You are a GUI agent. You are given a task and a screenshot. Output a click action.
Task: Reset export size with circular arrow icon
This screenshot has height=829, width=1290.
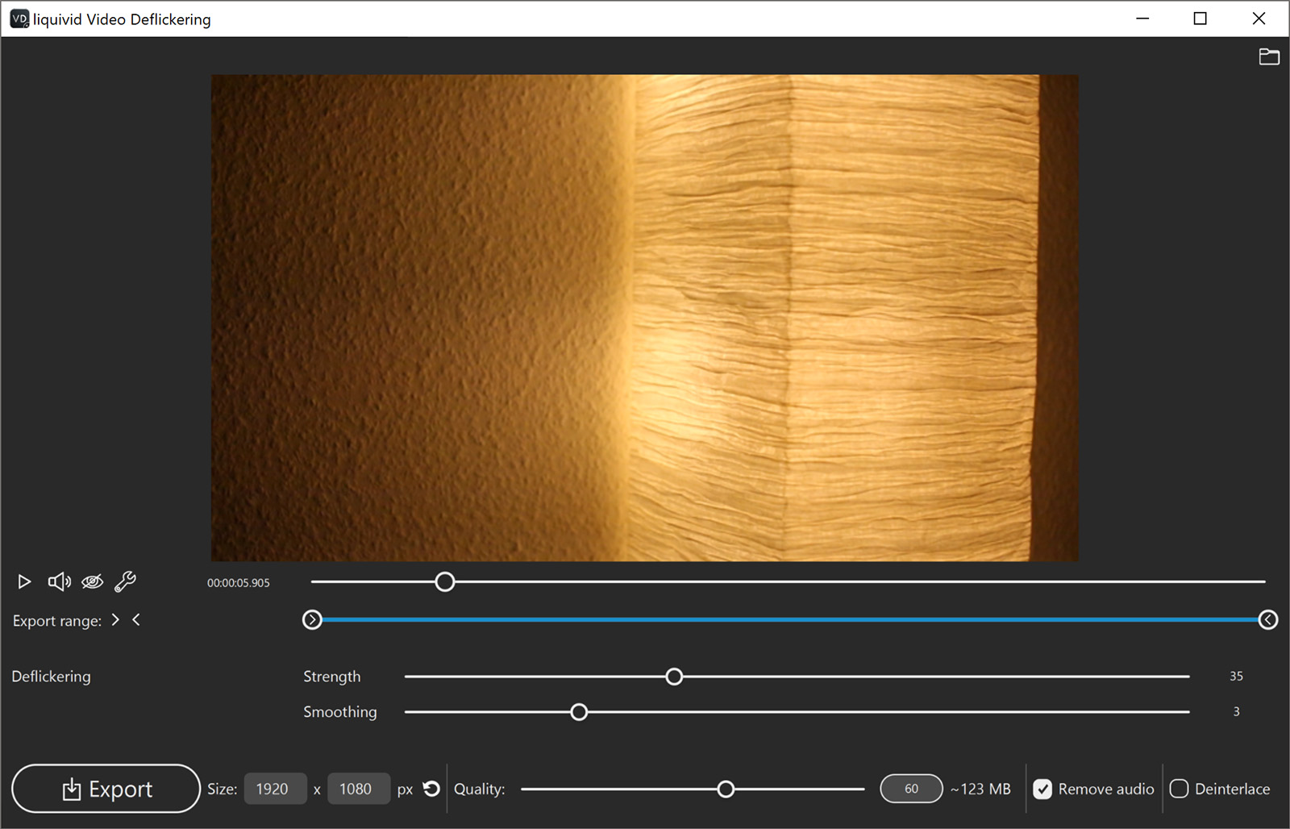(x=431, y=789)
